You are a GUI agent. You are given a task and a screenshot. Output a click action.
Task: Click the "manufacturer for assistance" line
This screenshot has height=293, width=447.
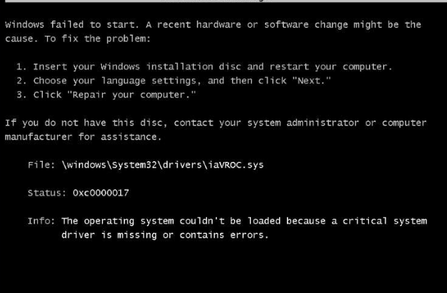(x=83, y=137)
